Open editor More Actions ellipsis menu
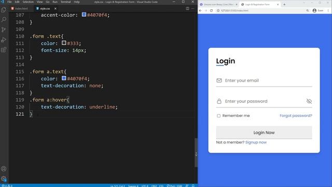Screen dimensions: 332x187 (192, 8)
